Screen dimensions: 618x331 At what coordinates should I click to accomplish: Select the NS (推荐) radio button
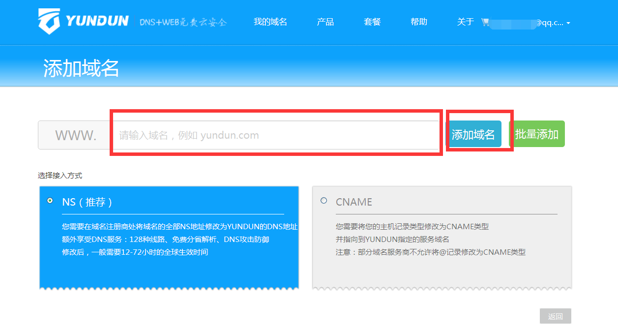point(50,201)
